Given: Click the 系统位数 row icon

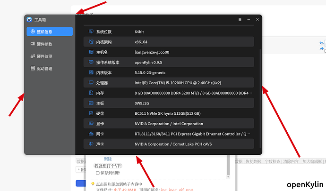Looking at the screenshot, I should pyautogui.click(x=91, y=32).
